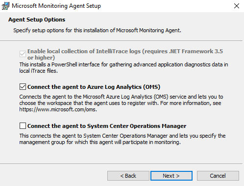Click the Azure Log Analytics service description paragraph
The width and height of the screenshot is (244, 186).
click(121, 103)
